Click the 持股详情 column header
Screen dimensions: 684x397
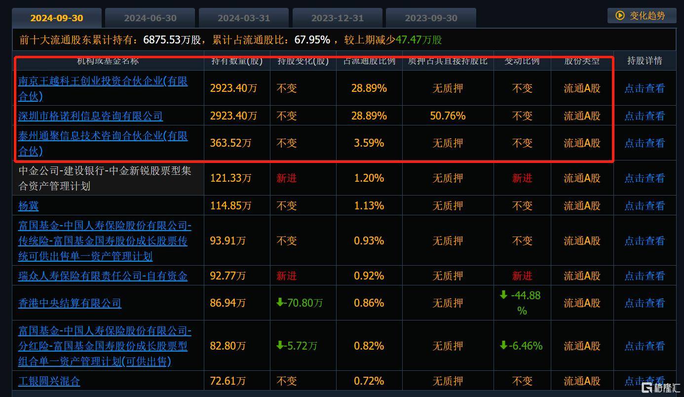coord(645,61)
